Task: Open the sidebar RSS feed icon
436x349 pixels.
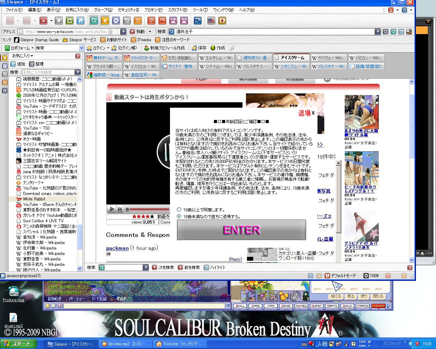Action: tap(5, 82)
